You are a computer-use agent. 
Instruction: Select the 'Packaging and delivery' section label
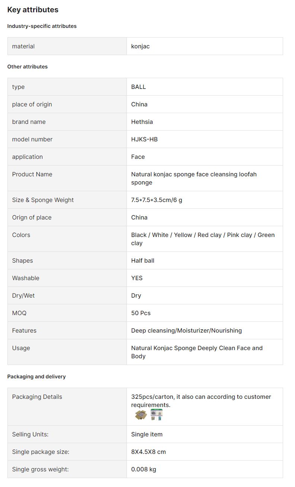(36, 377)
